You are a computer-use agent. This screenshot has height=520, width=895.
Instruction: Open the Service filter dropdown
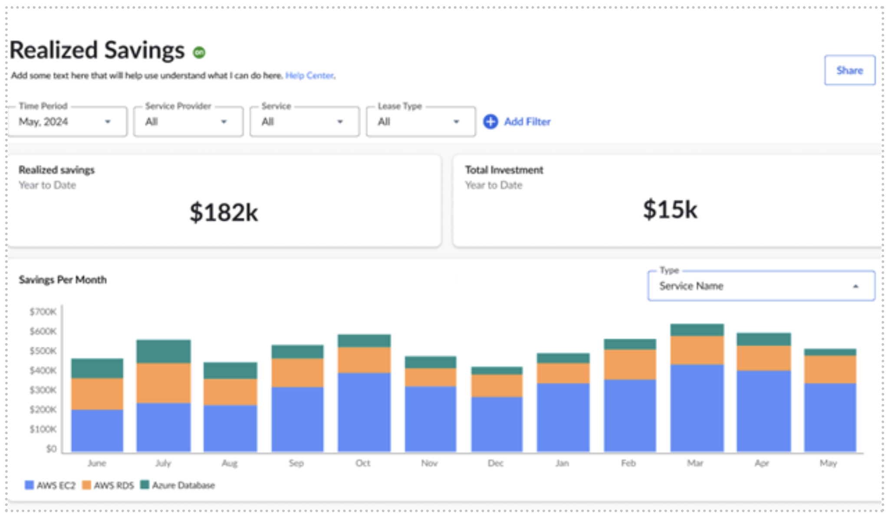coord(304,122)
